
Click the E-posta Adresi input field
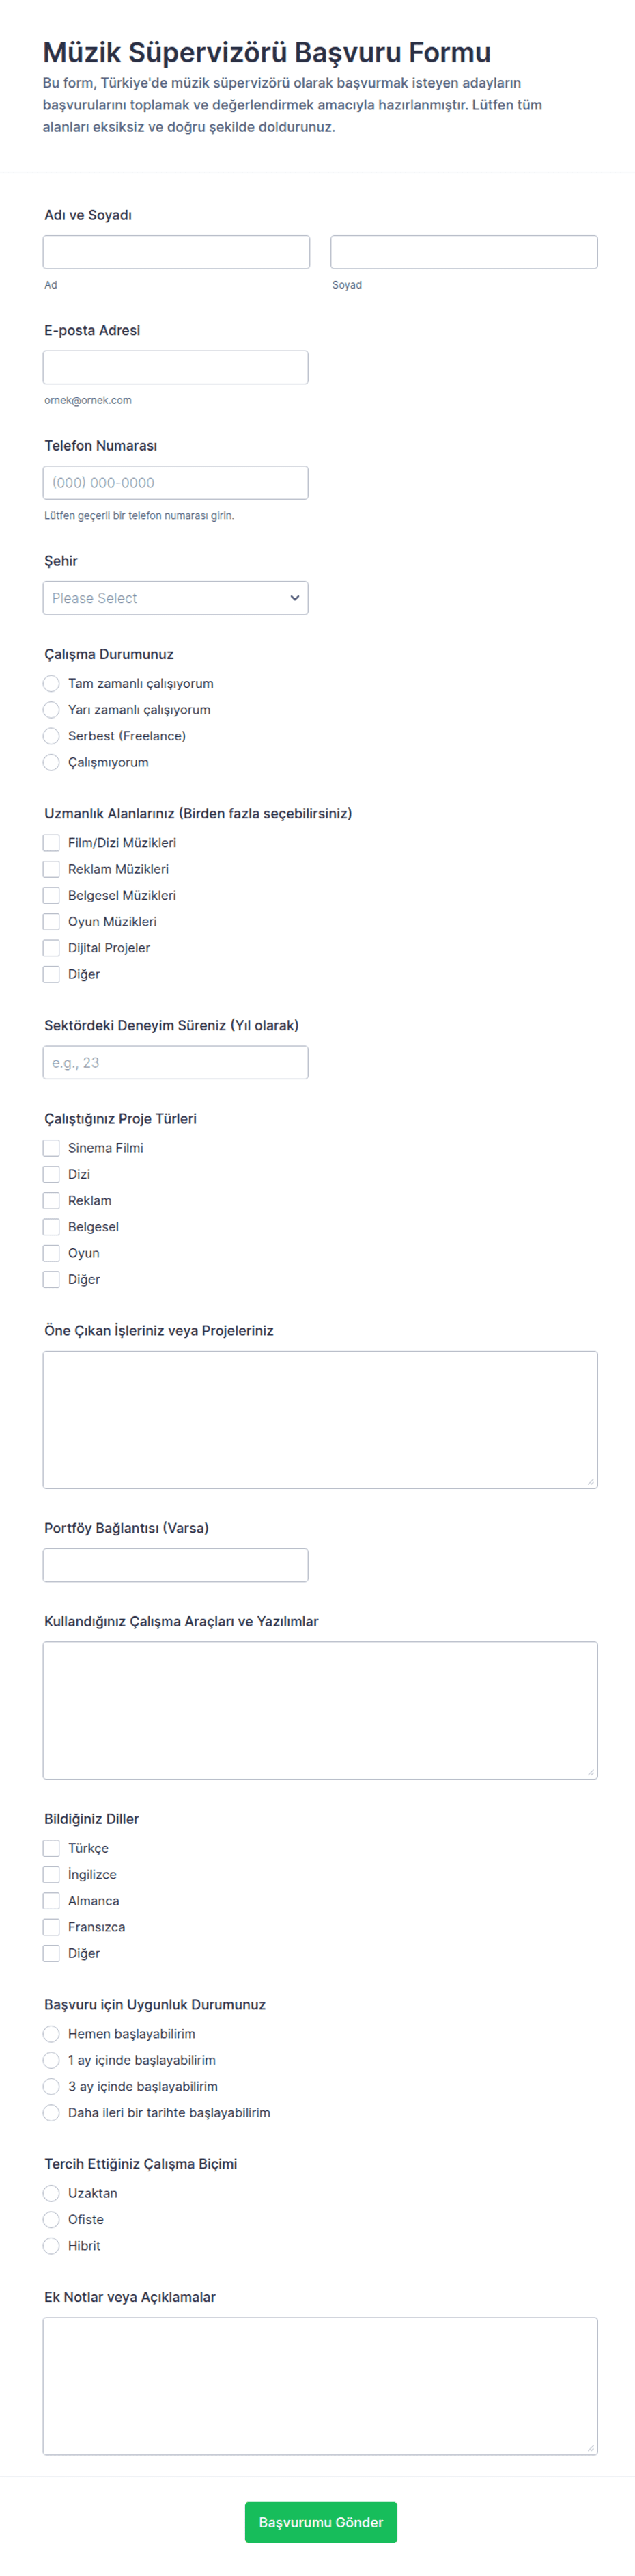click(x=175, y=367)
